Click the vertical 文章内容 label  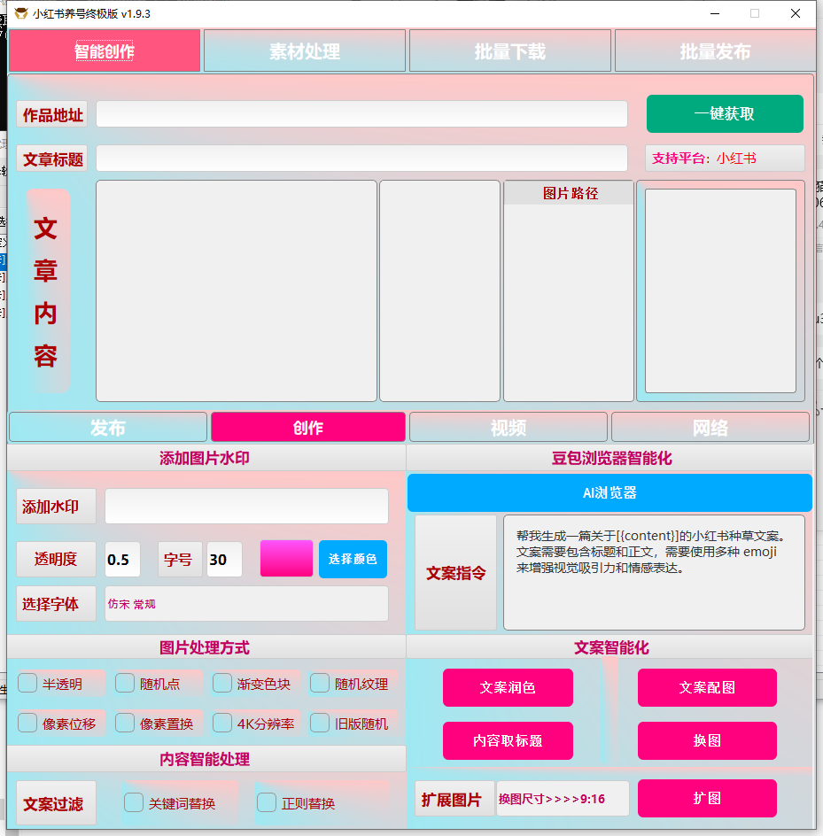(x=46, y=290)
